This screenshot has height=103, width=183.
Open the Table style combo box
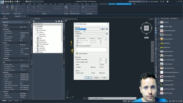tap(88, 29)
